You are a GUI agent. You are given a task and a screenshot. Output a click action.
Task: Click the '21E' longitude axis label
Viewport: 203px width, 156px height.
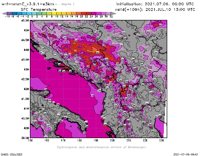129,140
